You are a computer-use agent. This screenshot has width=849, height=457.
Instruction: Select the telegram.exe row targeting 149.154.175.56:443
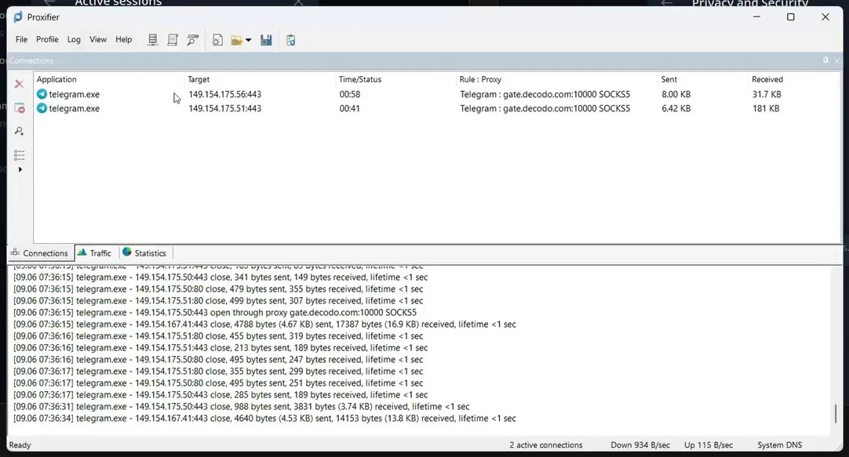click(x=437, y=94)
